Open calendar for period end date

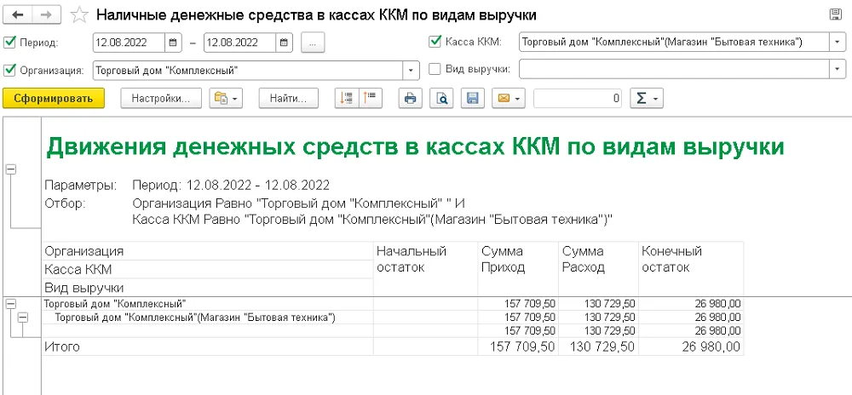[284, 43]
